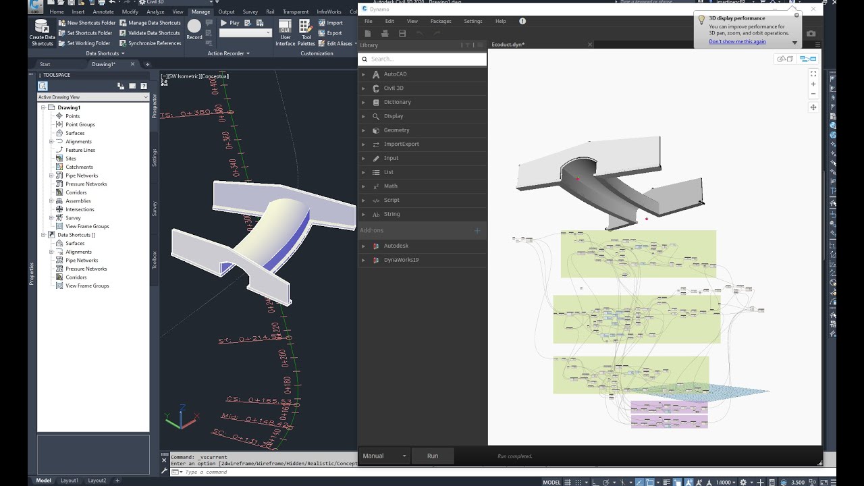Add new drawing tab with plus button
864x486 pixels.
[148, 64]
